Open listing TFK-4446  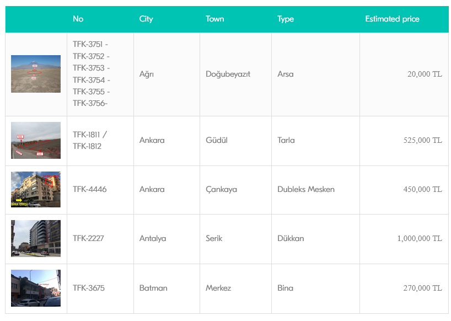coord(90,189)
